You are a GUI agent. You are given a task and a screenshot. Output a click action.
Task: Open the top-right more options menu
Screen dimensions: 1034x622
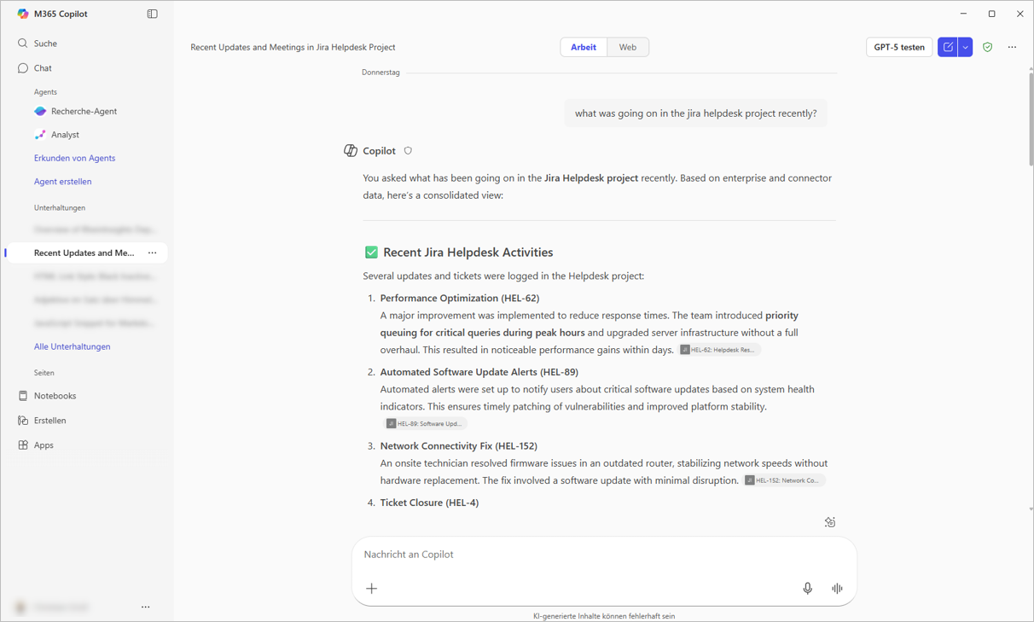1012,48
